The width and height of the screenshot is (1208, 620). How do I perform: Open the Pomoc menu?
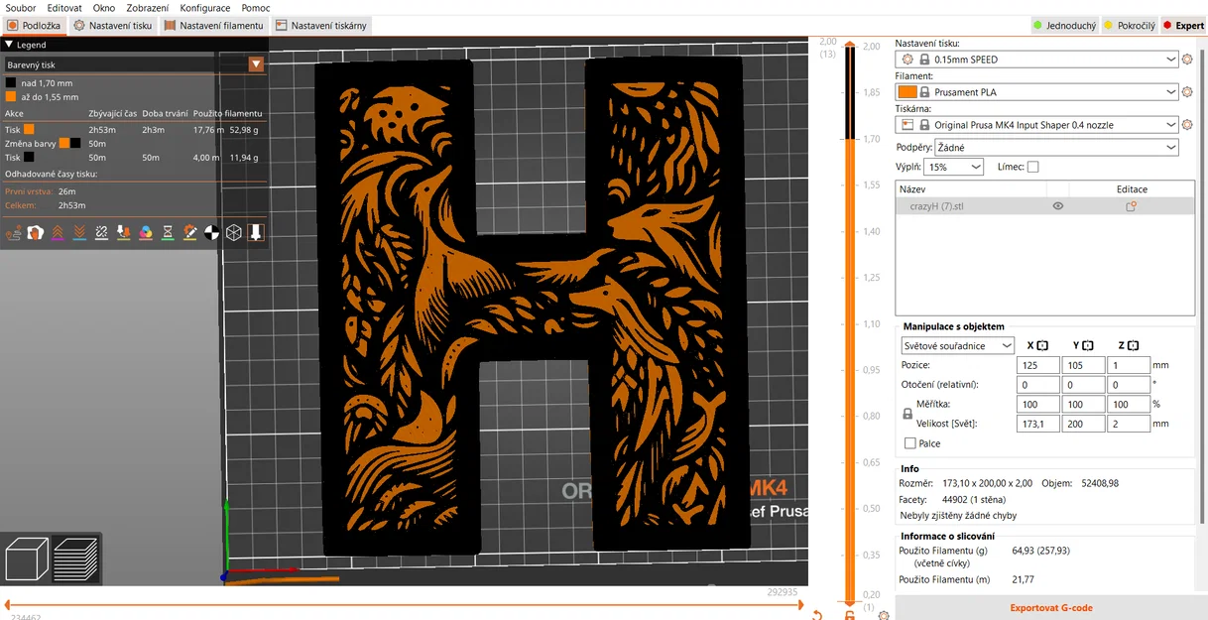coord(256,8)
